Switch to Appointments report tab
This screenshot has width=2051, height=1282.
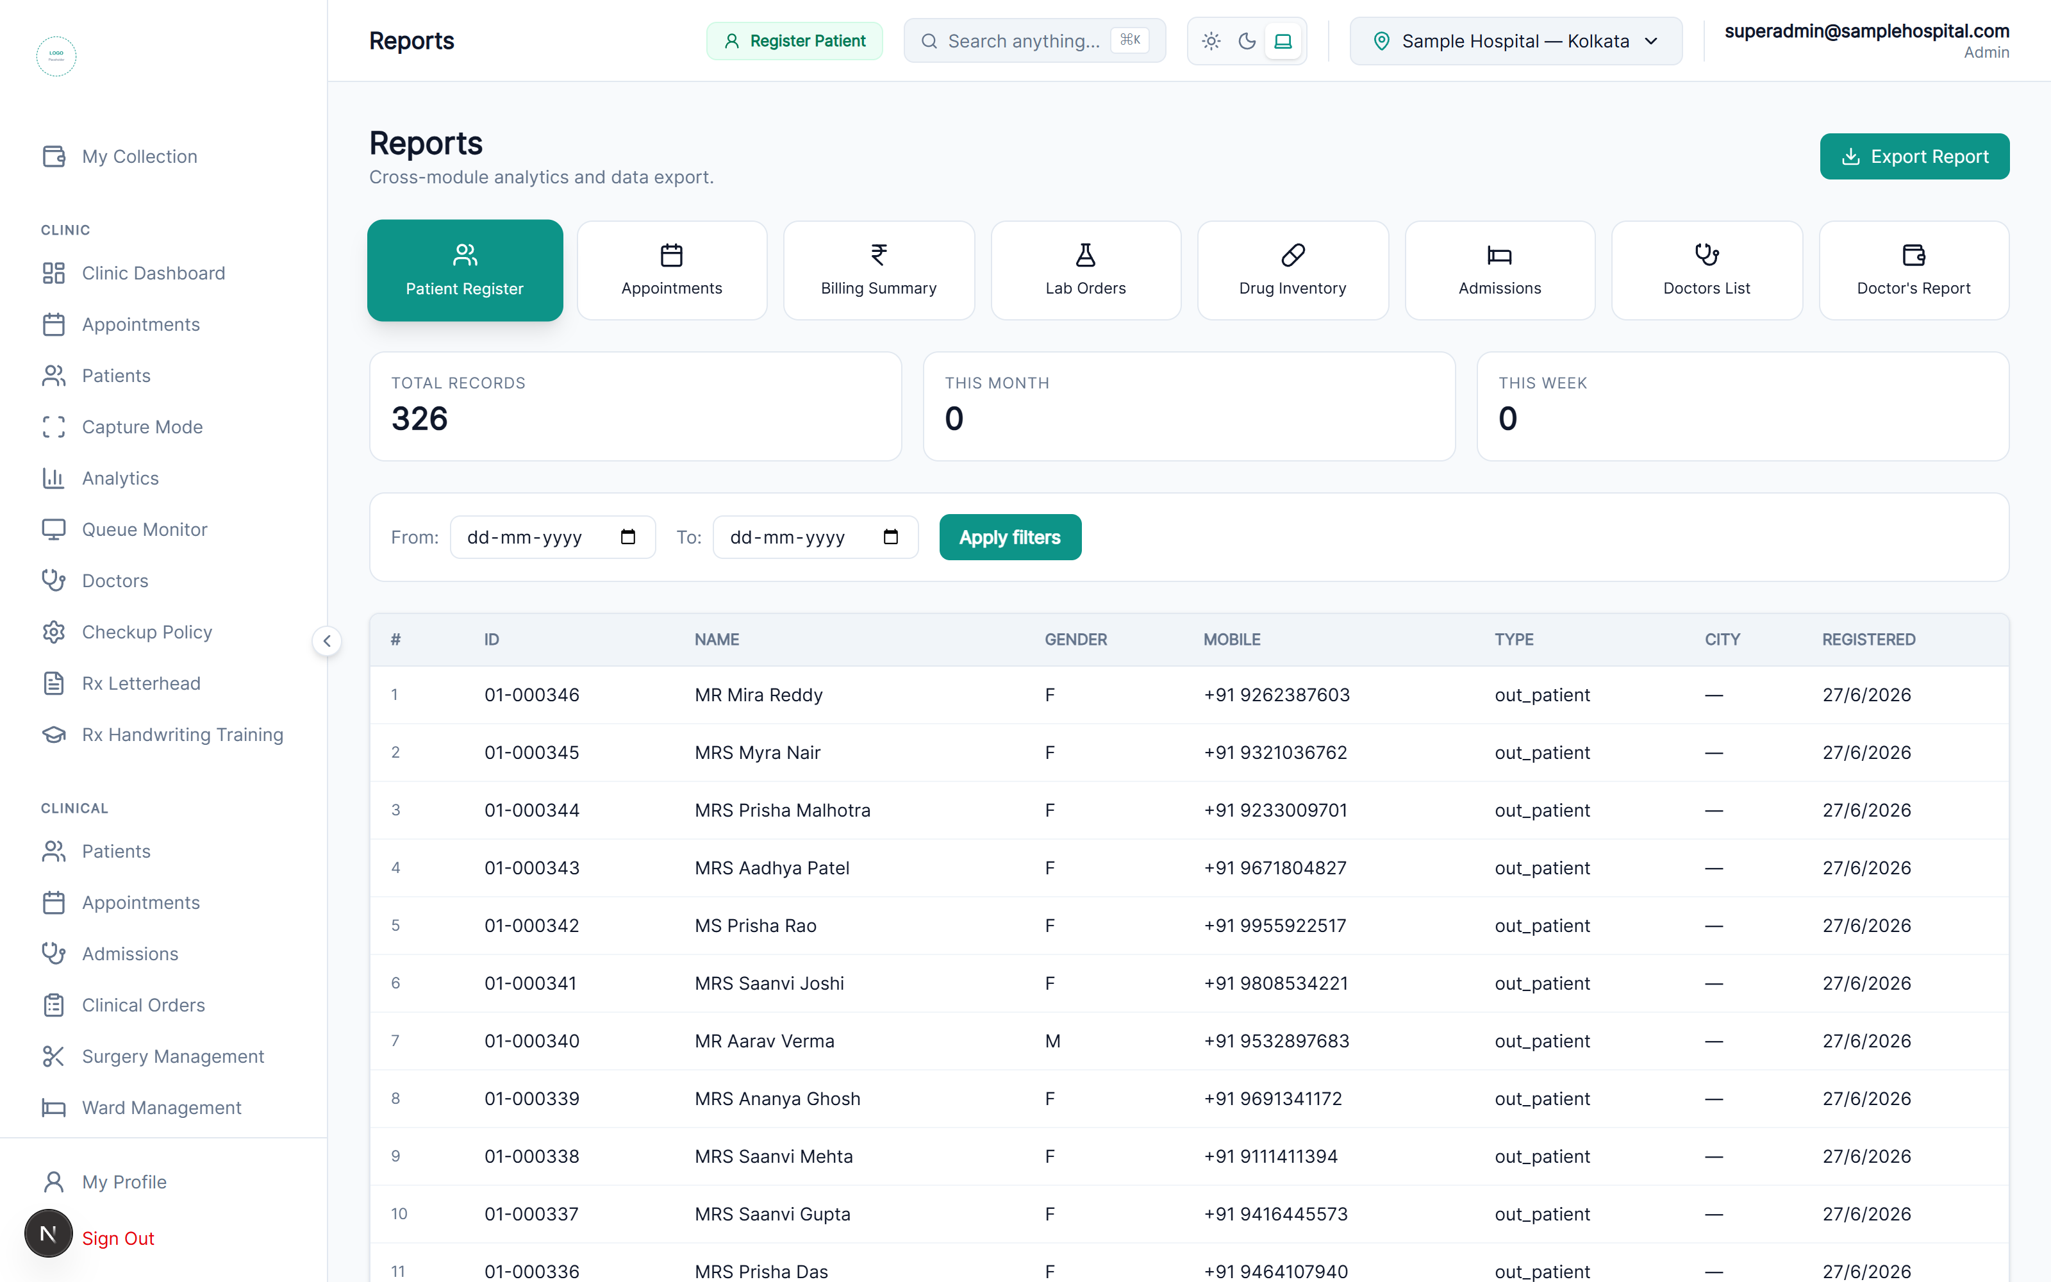pyautogui.click(x=671, y=271)
